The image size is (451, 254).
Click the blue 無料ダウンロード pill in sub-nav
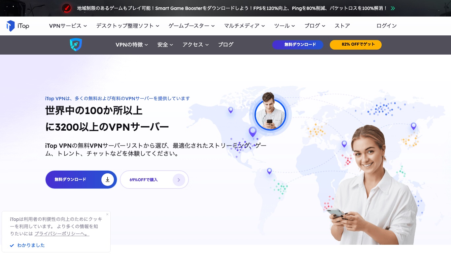298,45
